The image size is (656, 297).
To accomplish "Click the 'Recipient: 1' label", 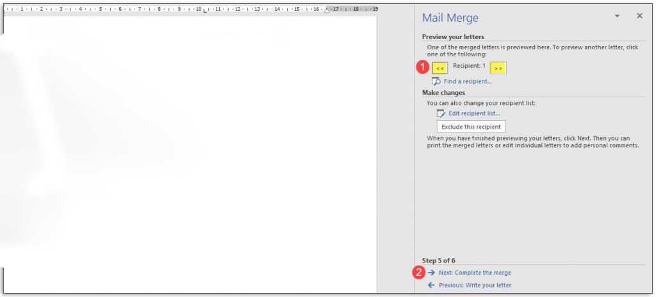I will tap(470, 66).
